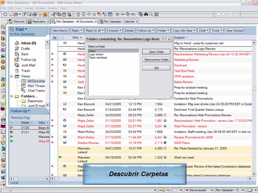Collapse the Views tree node
Screen dimensions: 258x193
(12, 76)
